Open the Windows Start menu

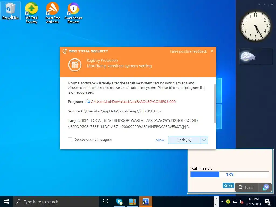[6, 202]
